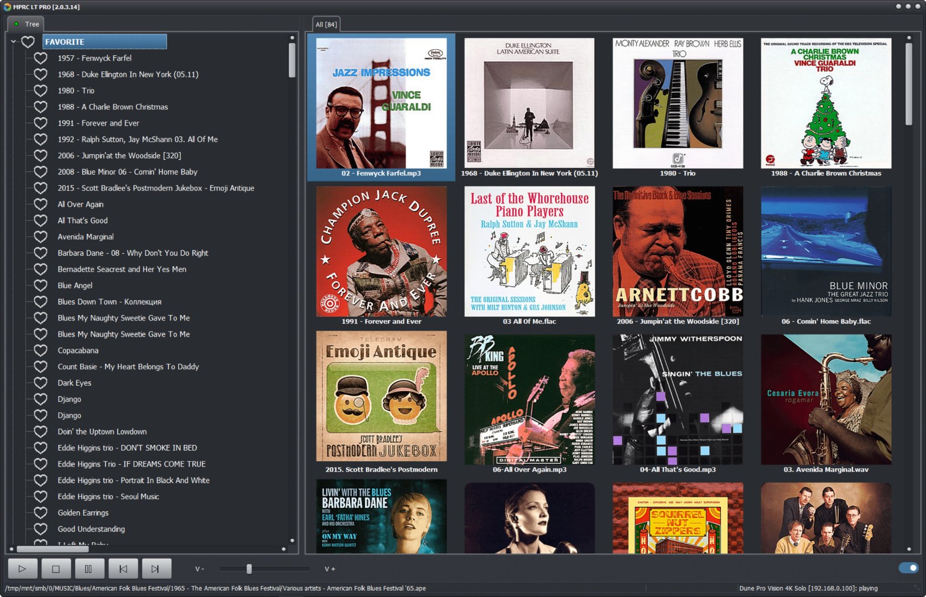The image size is (926, 597).
Task: Open Duke Ellington Latin American Suite cover
Action: pos(530,103)
